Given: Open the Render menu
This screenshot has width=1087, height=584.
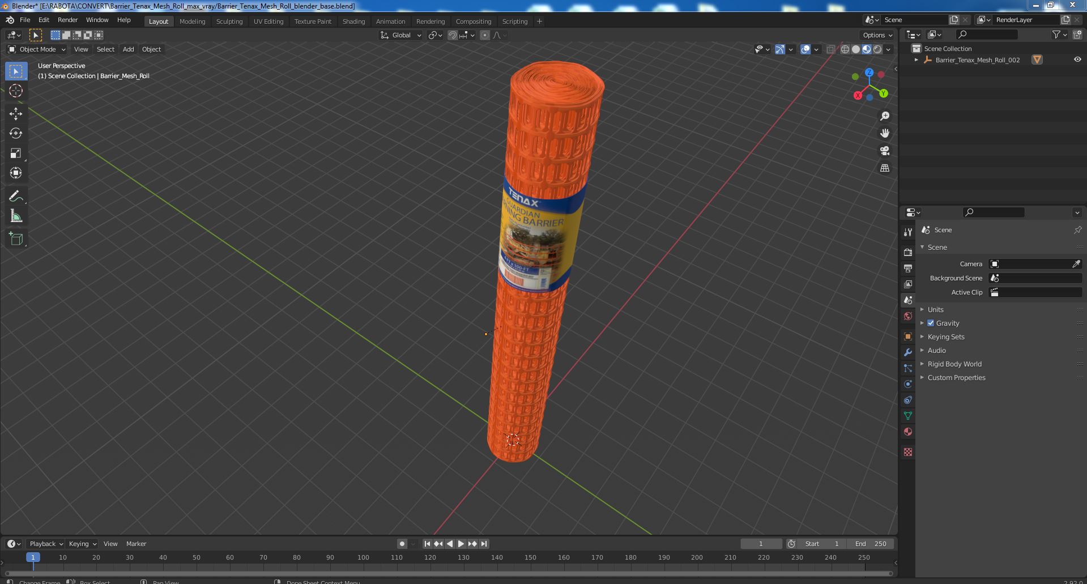Looking at the screenshot, I should [x=67, y=20].
